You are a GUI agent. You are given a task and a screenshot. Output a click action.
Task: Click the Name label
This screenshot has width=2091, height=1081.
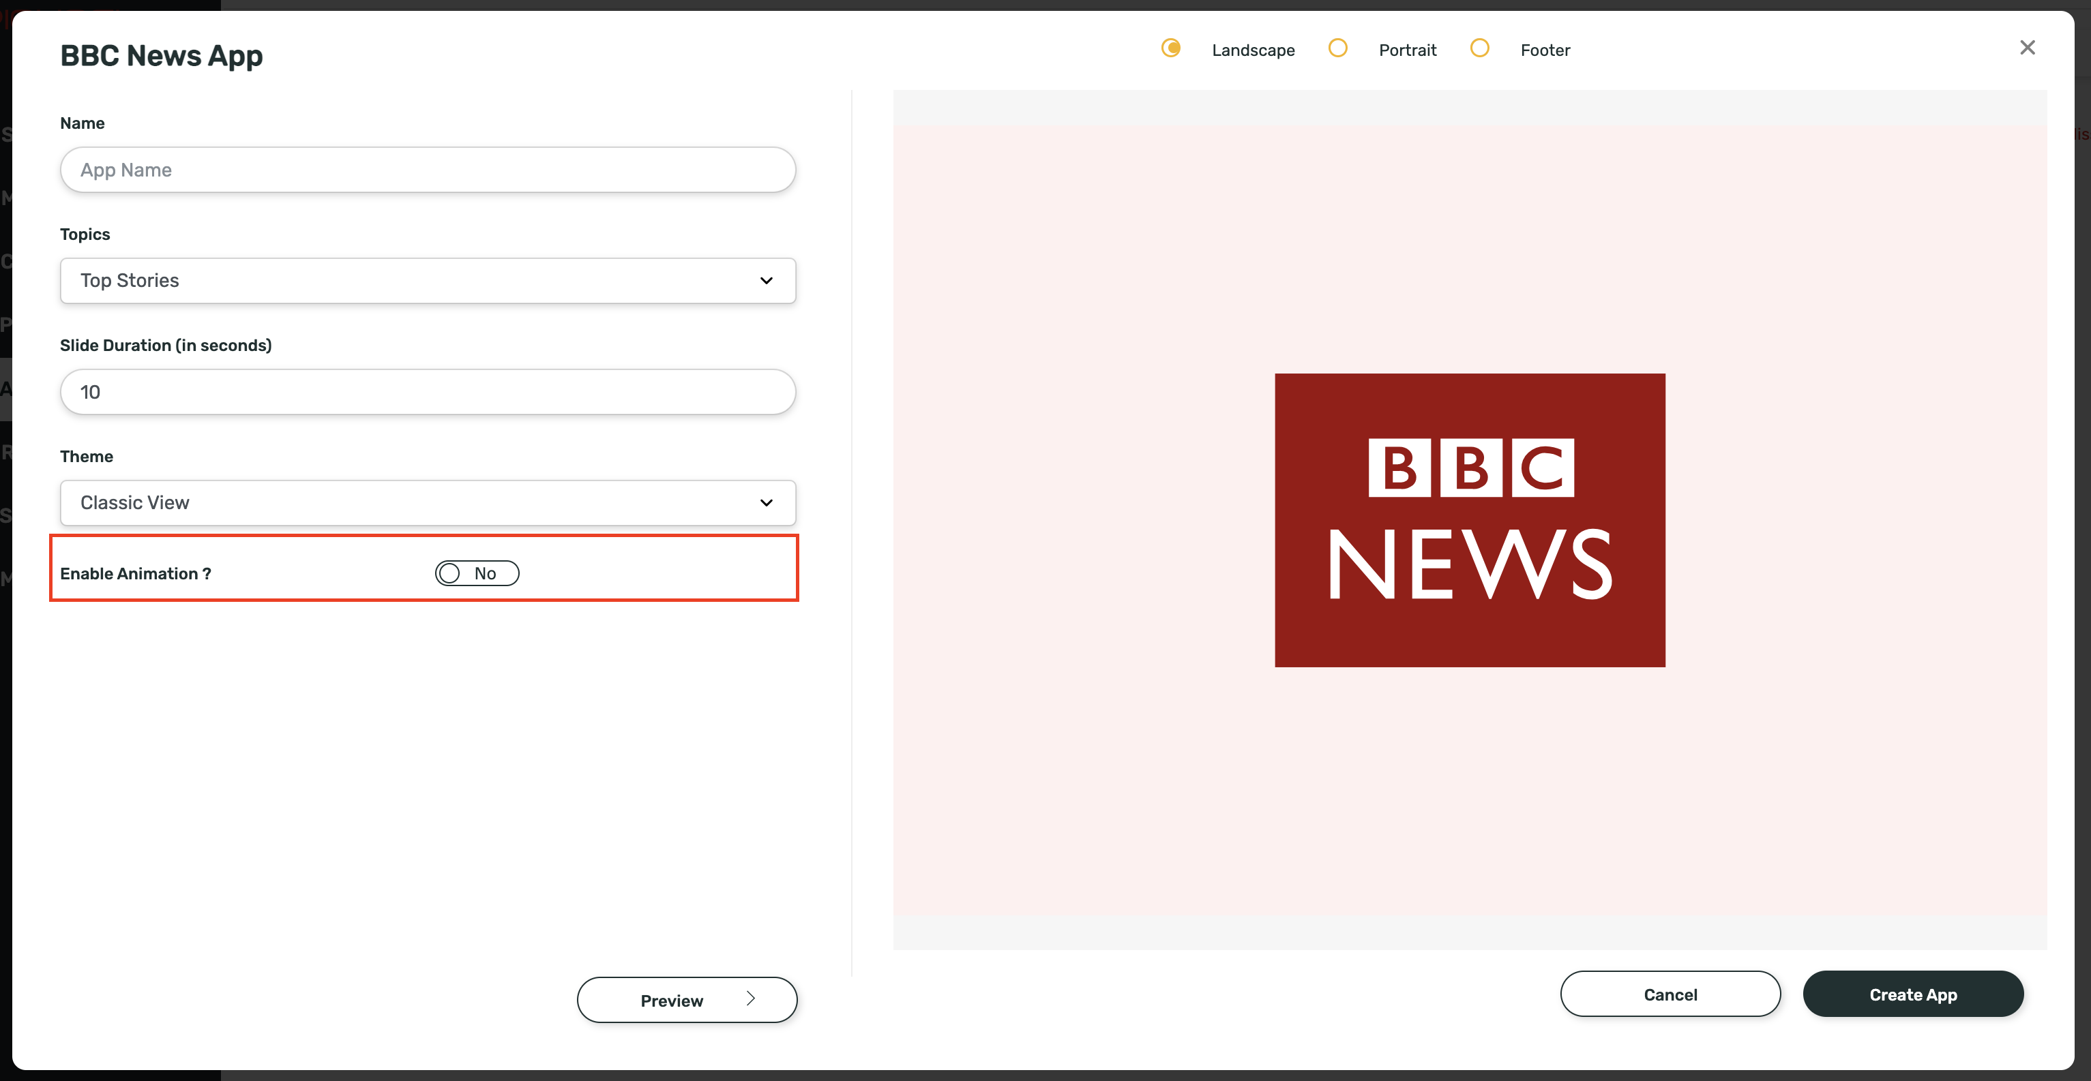(x=82, y=123)
